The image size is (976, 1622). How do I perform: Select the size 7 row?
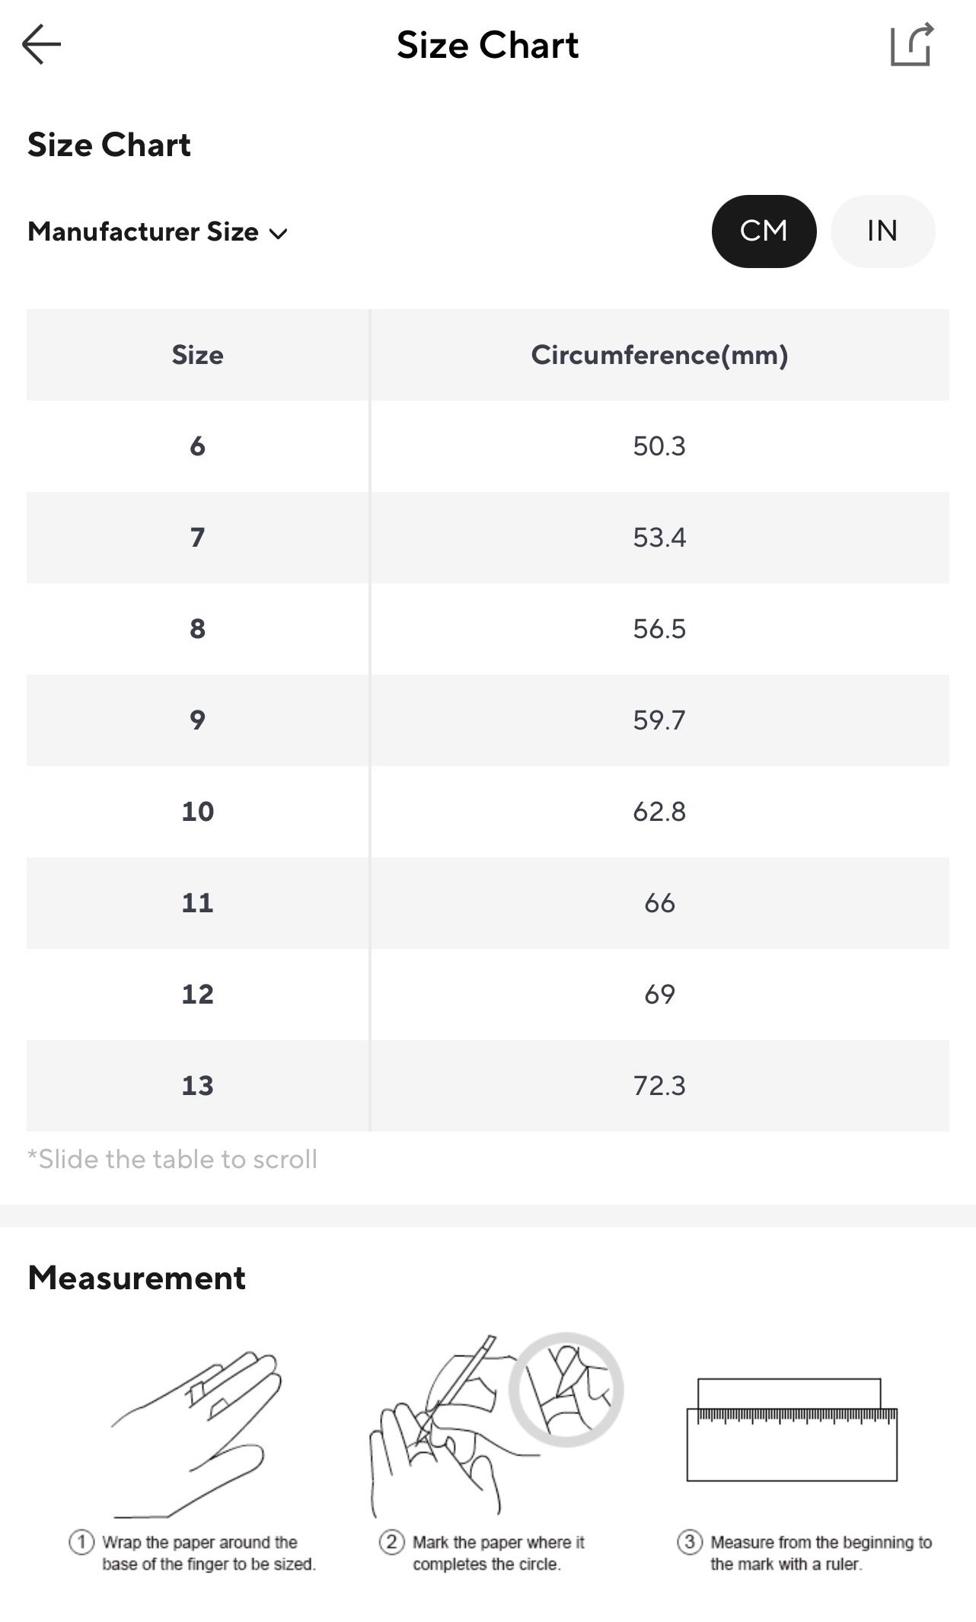[x=197, y=538]
